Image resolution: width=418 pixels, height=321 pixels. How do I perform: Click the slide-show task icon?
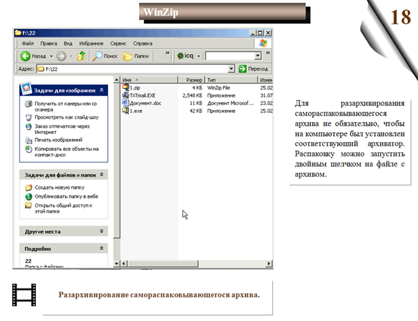coord(28,117)
